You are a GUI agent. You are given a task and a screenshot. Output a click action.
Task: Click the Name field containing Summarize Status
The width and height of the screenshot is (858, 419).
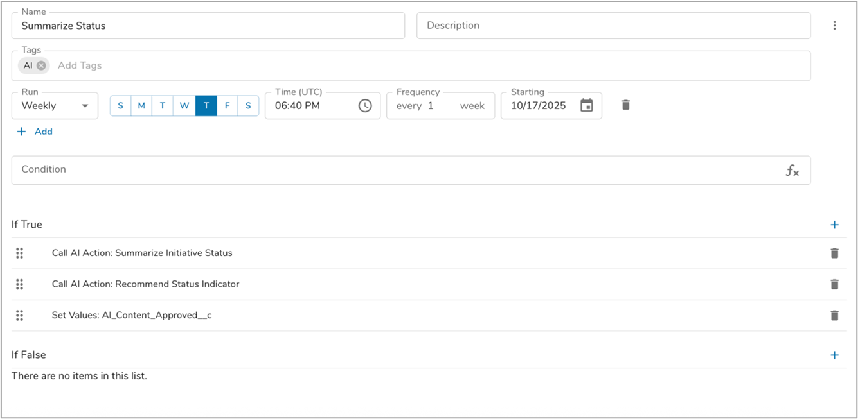208,26
